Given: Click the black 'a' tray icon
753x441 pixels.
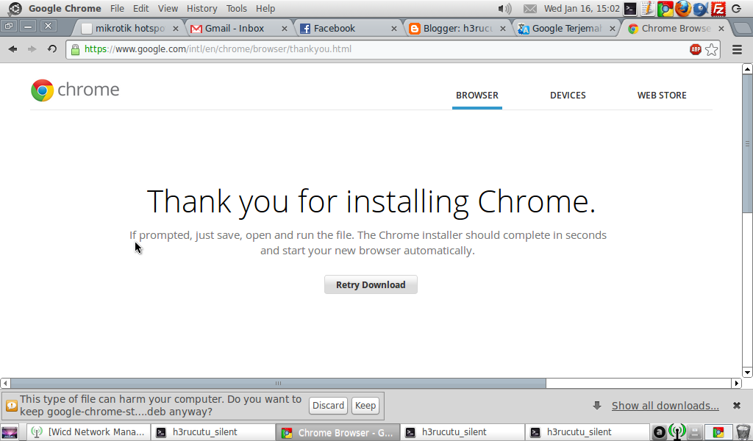Looking at the screenshot, I should [660, 432].
